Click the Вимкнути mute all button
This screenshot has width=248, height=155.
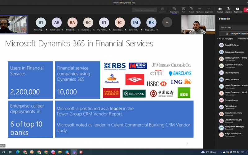242,39
